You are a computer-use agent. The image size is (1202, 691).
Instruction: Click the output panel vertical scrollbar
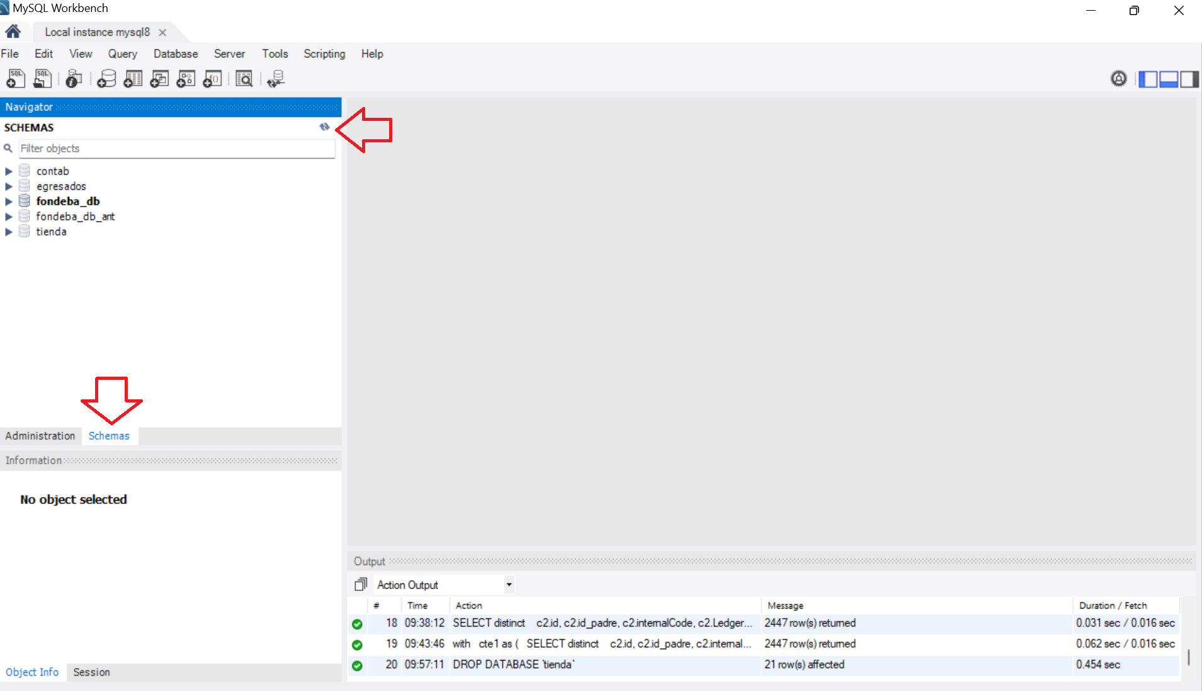pyautogui.click(x=1188, y=657)
